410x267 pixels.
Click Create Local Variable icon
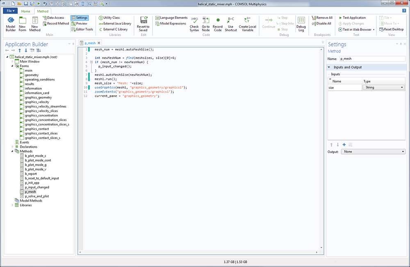pos(247,24)
